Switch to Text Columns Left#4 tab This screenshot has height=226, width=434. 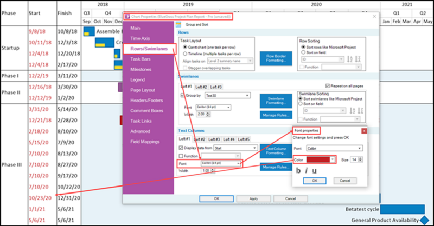coord(229,139)
